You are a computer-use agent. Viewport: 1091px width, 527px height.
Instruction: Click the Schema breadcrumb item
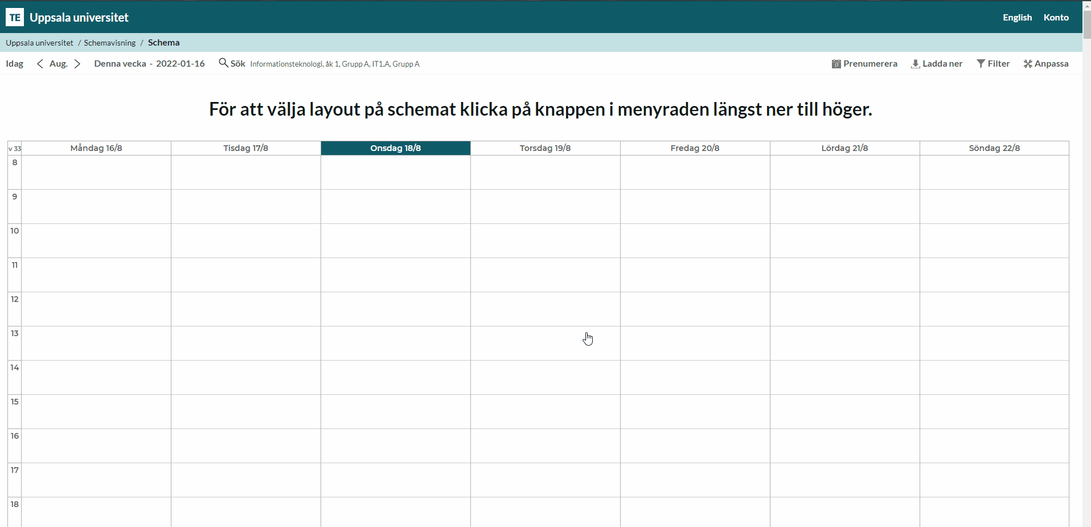[x=163, y=43]
